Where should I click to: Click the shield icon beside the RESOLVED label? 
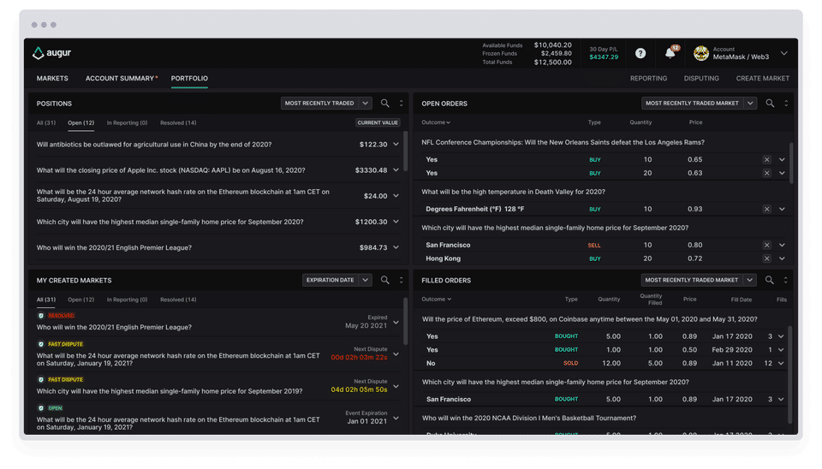(x=41, y=316)
